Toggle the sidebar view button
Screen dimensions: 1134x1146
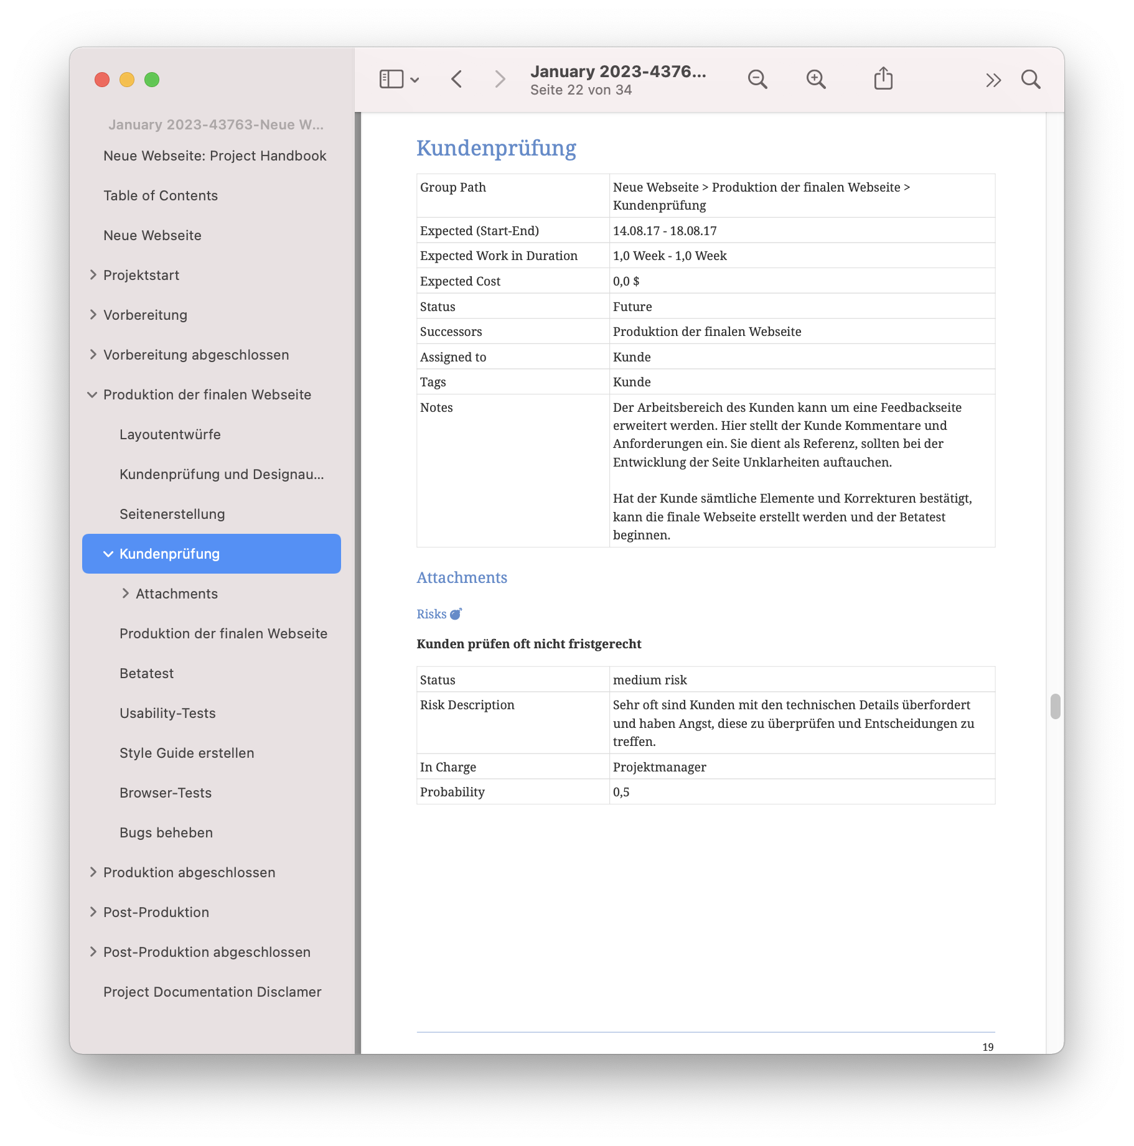click(391, 80)
